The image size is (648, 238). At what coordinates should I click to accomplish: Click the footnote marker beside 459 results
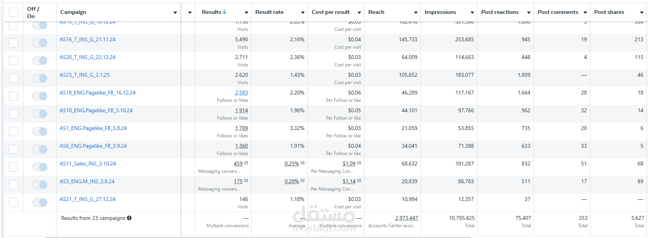246,163
